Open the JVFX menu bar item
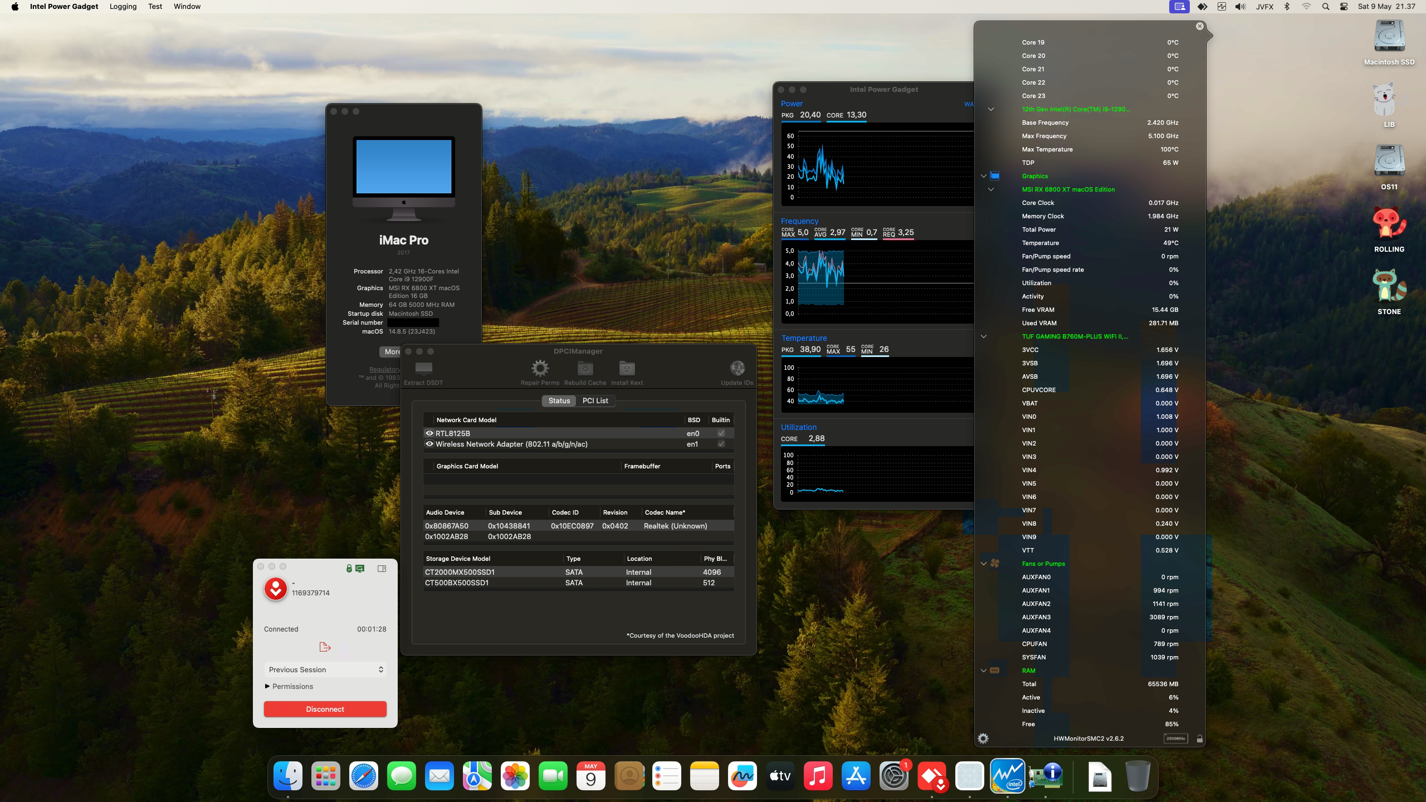 tap(1264, 7)
